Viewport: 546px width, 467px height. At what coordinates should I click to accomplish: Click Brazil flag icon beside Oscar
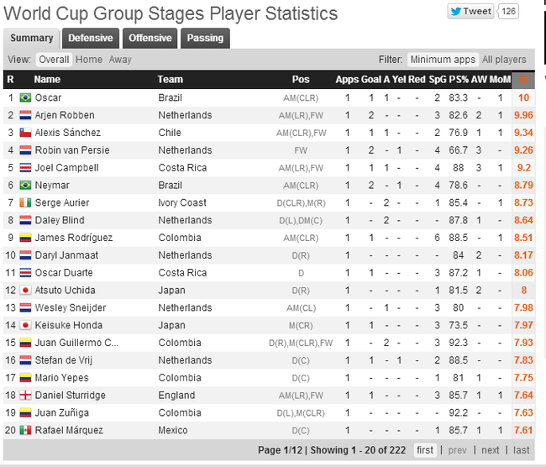(25, 97)
